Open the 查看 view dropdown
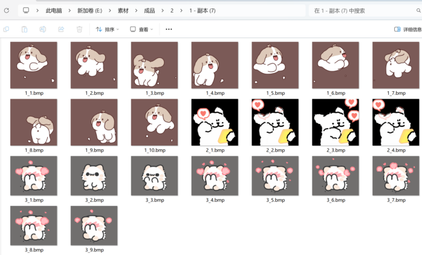 pos(141,29)
